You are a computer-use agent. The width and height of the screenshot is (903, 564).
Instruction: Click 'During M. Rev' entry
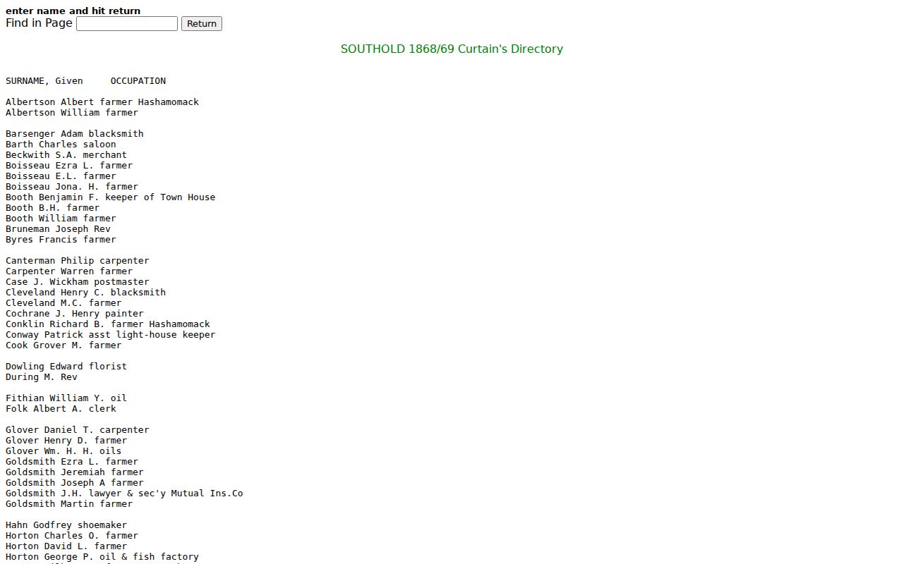42,377
